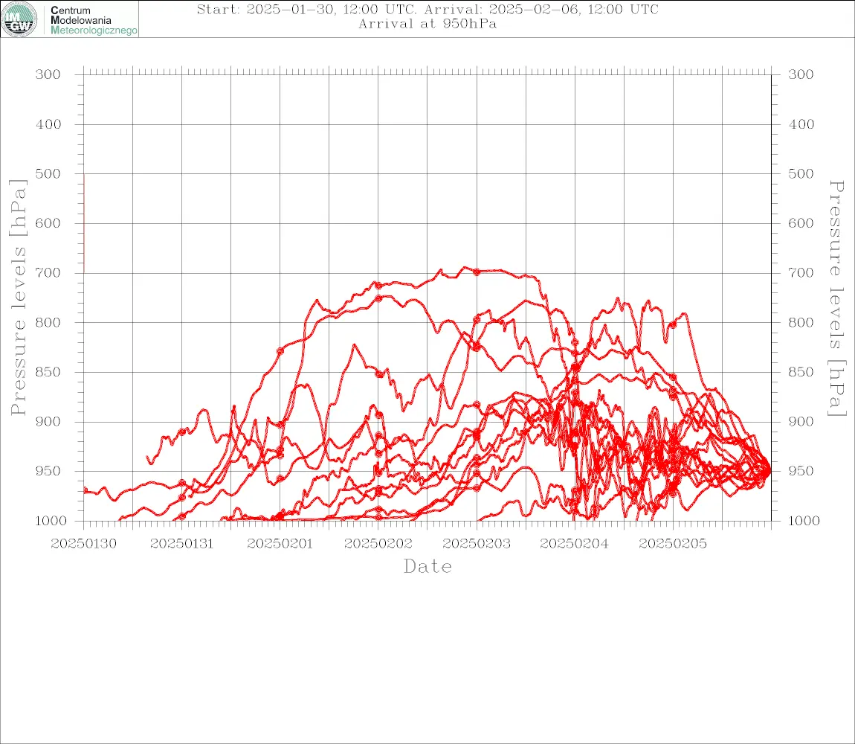Viewport: 855px width, 744px height.
Task: Click the right axis 400 label
Action: coord(801,124)
